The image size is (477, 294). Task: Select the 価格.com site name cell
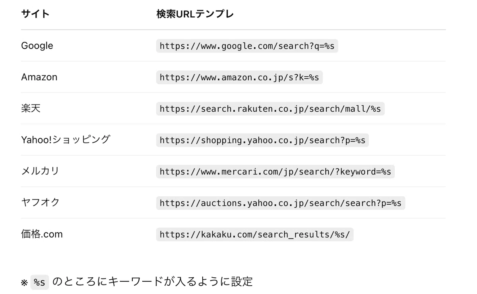42,234
